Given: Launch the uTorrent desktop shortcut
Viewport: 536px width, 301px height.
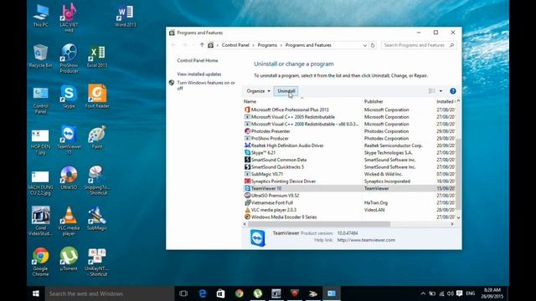Looking at the screenshot, I should pos(69,258).
